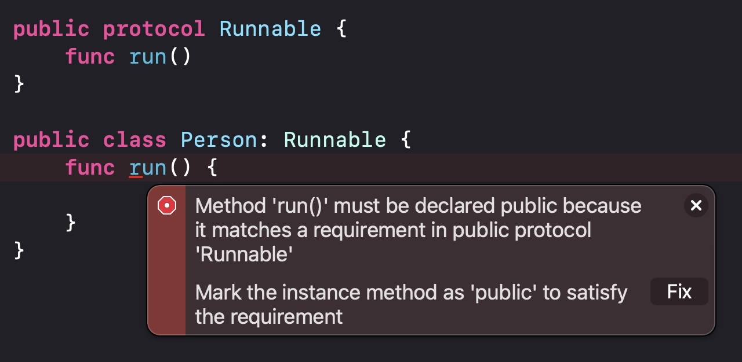Click 'run' in the protocol declaration
The height and width of the screenshot is (362, 742).
pyautogui.click(x=148, y=57)
